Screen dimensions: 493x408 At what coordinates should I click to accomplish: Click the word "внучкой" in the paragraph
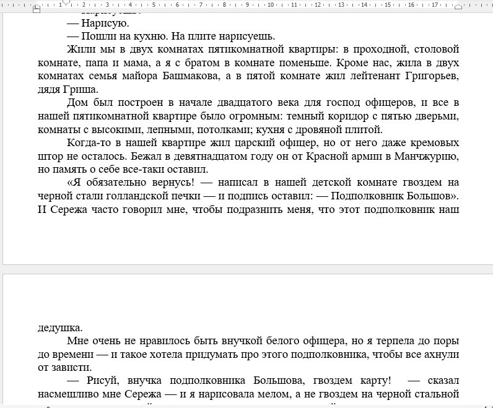click(x=242, y=341)
